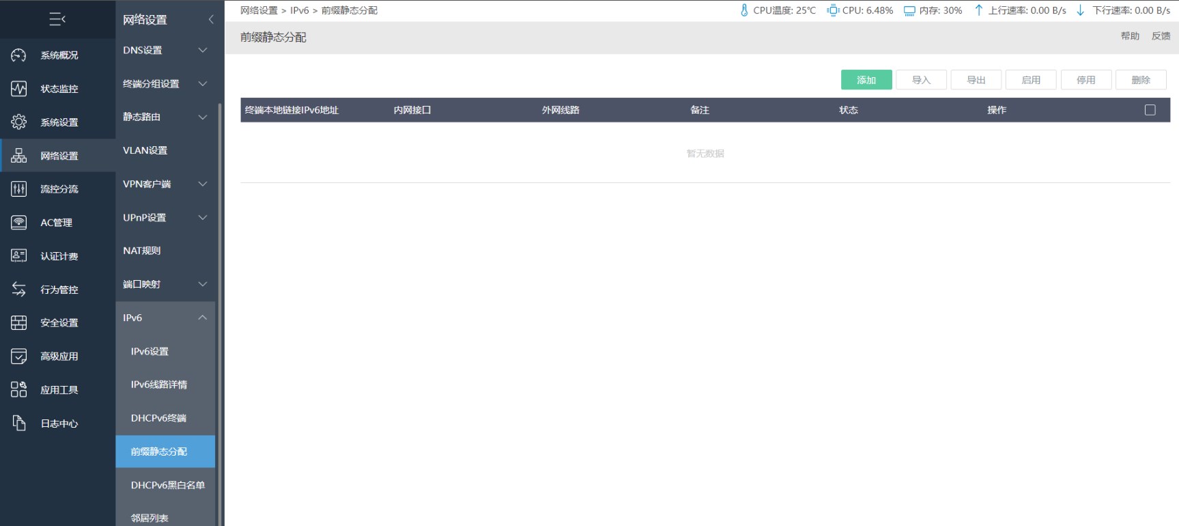Click the AC管理 wifi icon
Screen dimensions: 1179x526
tap(19, 223)
